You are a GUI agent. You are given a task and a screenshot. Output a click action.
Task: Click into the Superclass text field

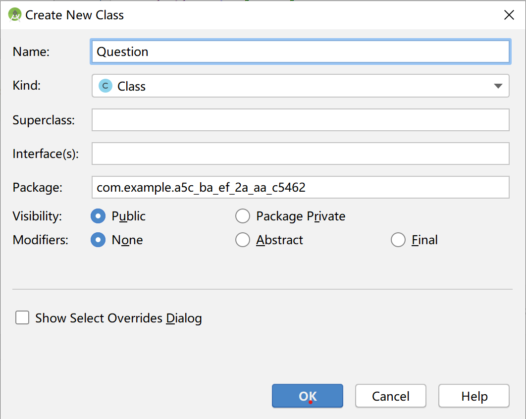[300, 120]
